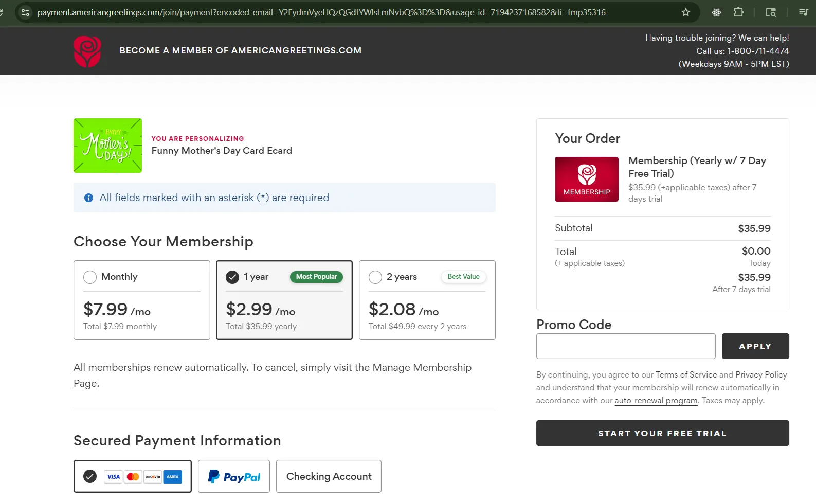Click the Amex card logo

coord(173,477)
